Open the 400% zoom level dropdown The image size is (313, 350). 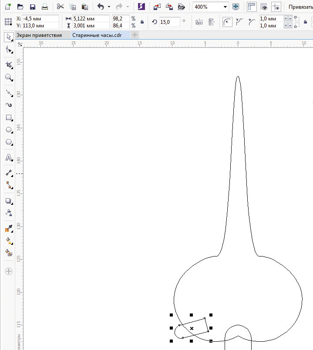pyautogui.click(x=225, y=7)
